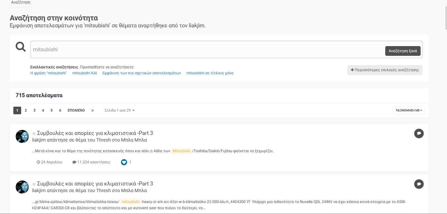The width and height of the screenshot is (447, 214).
Task: Open liakjim avatar on second result
Action: click(22, 187)
